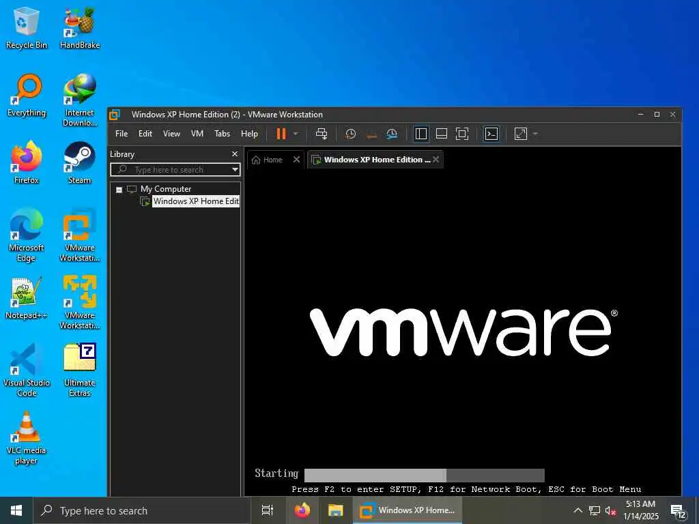The height and width of the screenshot is (524, 699).
Task: Open the Recycle Bin desktop icon
Action: [x=27, y=27]
